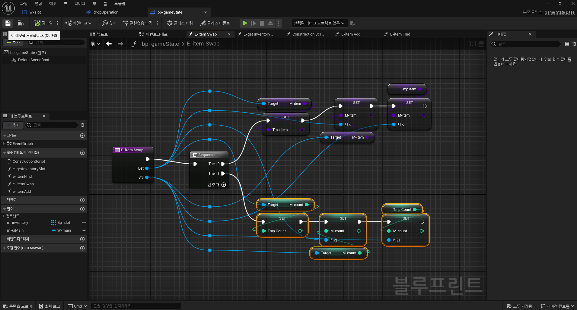
Task: Open the E-item Add graph tab
Action: [x=348, y=34]
